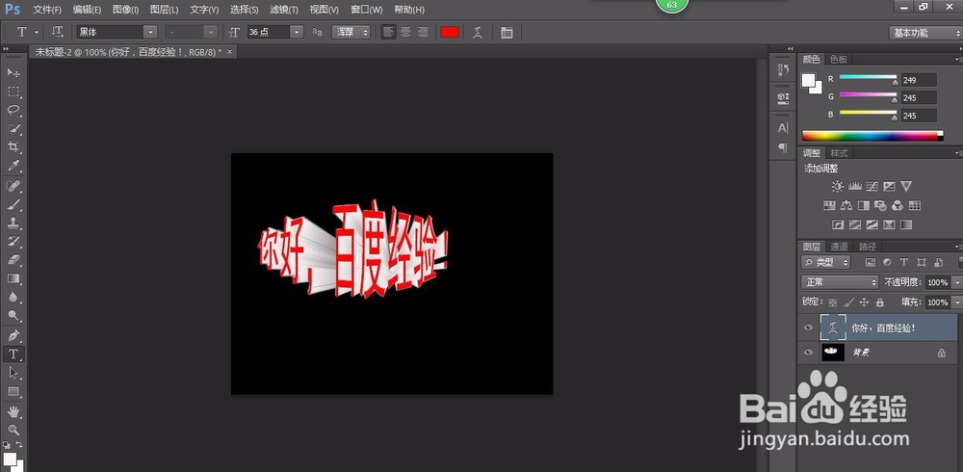Switch to the 通道 tab
Image resolution: width=963 pixels, height=472 pixels.
pos(839,247)
